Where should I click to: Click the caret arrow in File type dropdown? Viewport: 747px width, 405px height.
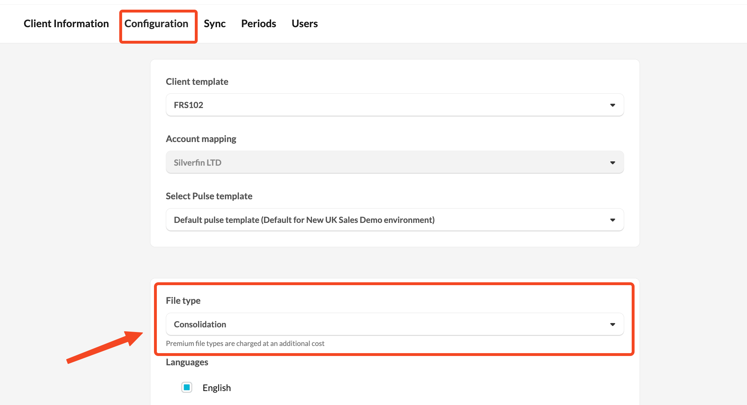[x=613, y=325]
